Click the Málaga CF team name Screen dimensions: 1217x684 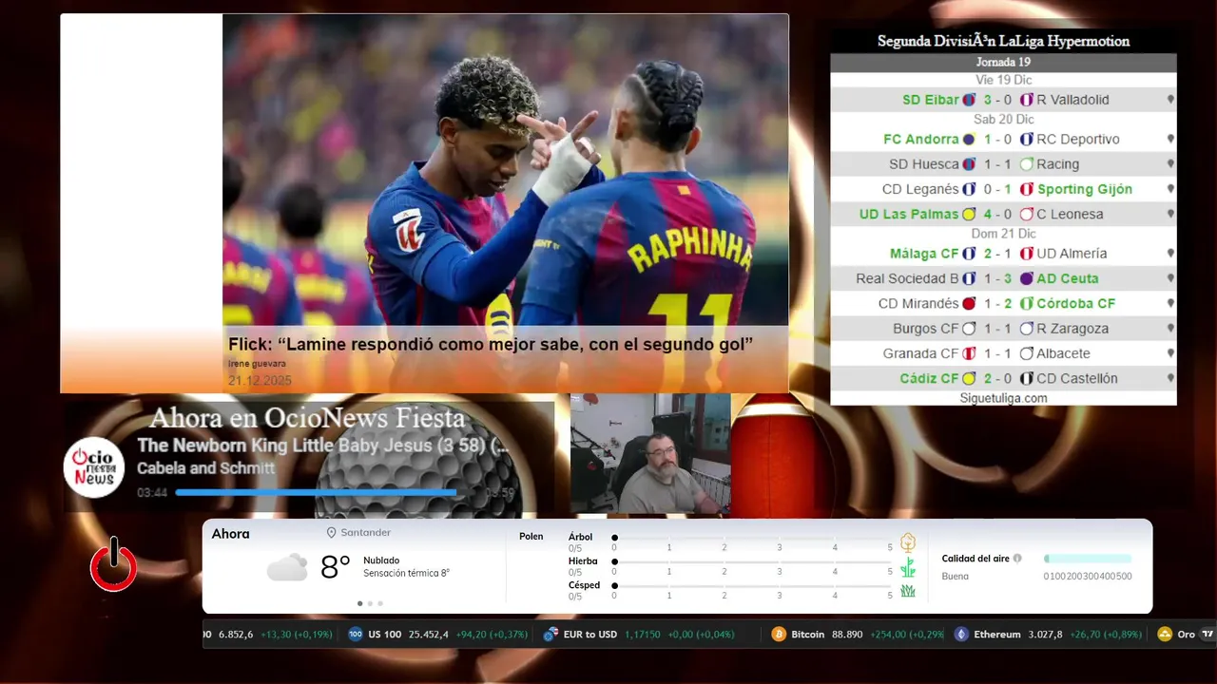coord(924,254)
